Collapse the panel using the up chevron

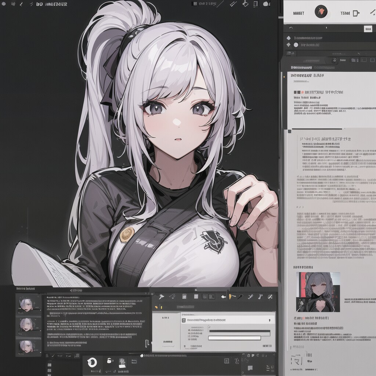[x=291, y=28]
